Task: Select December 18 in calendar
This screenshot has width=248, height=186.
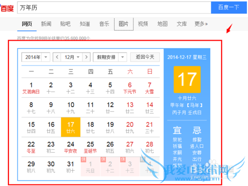Action: click(90, 127)
